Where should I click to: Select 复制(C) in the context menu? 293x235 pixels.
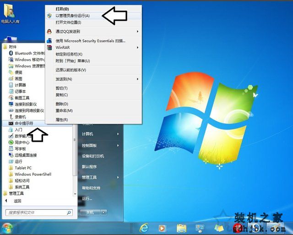pos(62,95)
